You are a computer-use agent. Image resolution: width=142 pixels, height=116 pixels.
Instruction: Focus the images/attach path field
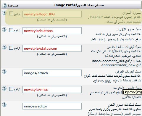(52, 73)
